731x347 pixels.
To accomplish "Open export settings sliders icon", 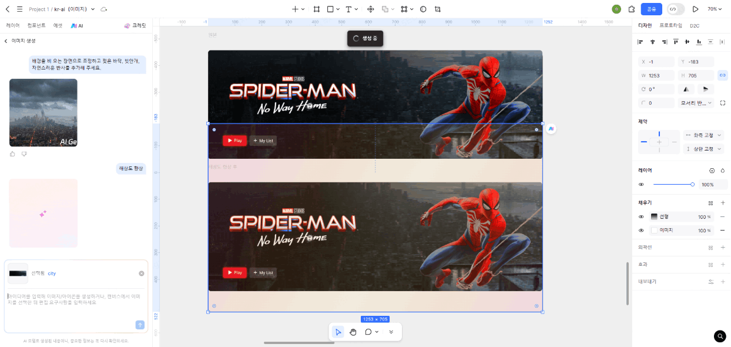I will [710, 282].
